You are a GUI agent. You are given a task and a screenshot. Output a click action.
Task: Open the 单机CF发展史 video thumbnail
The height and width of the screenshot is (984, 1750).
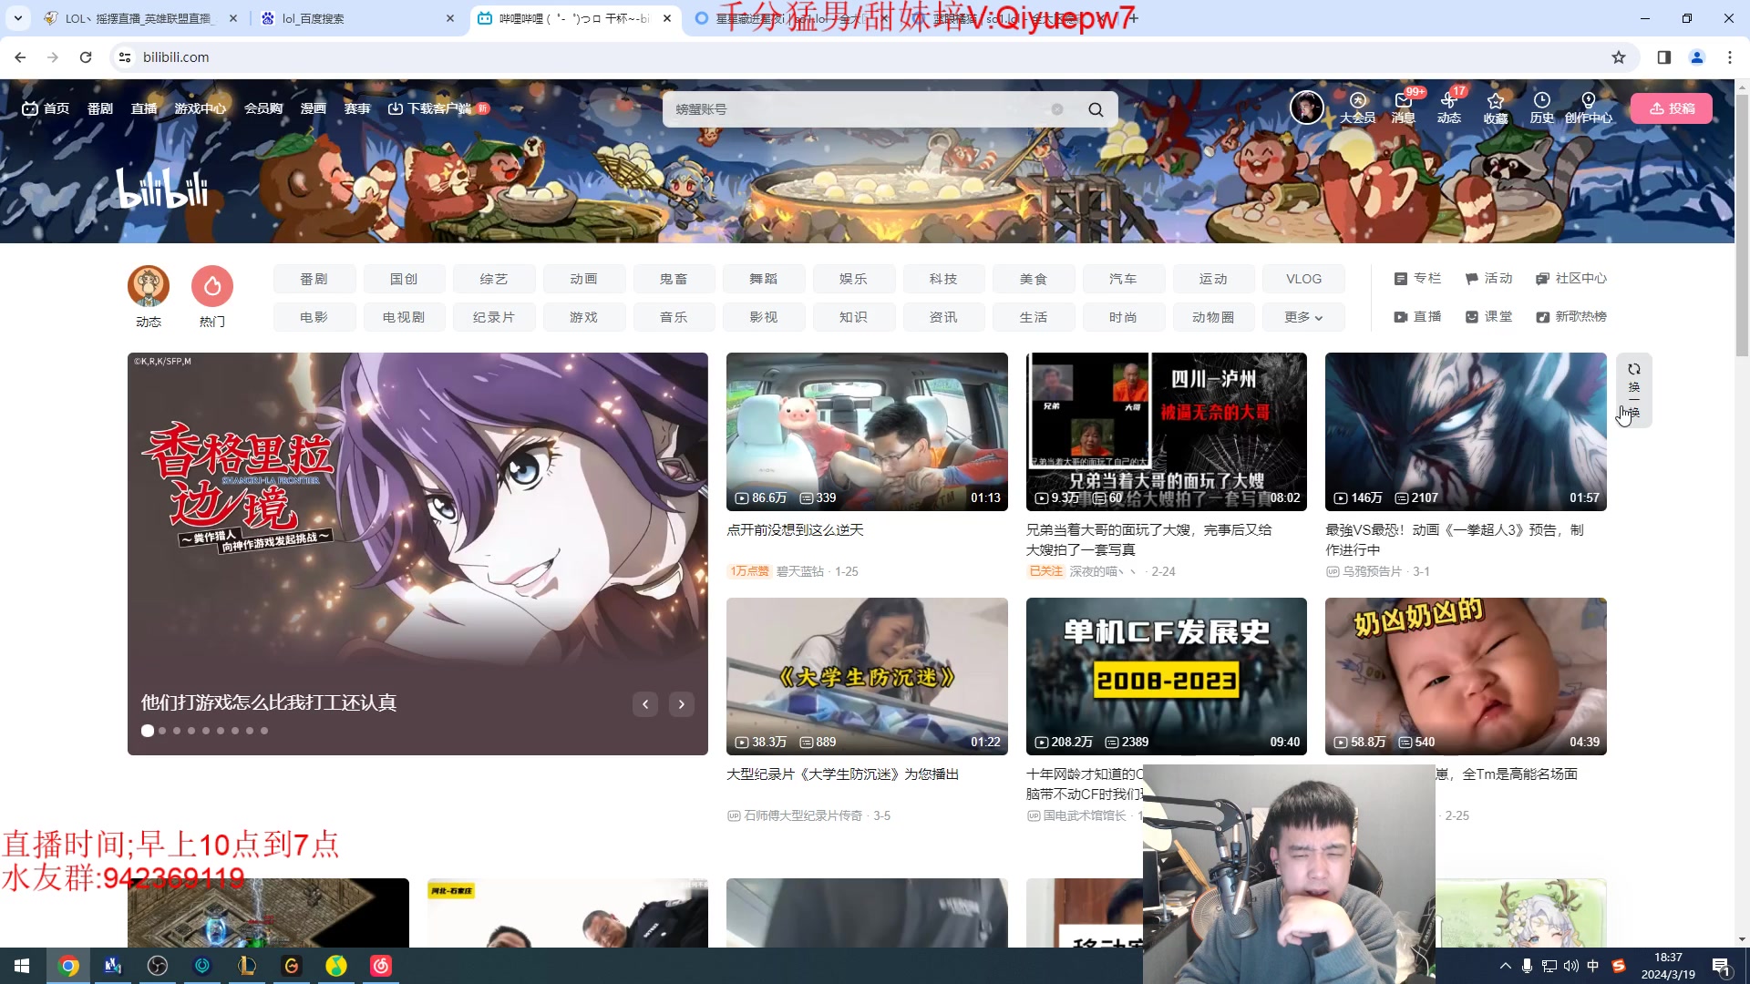point(1166,676)
